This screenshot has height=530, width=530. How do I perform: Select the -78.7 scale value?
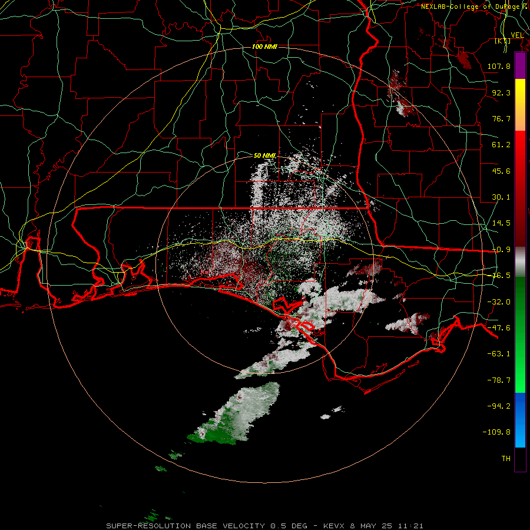(499, 380)
